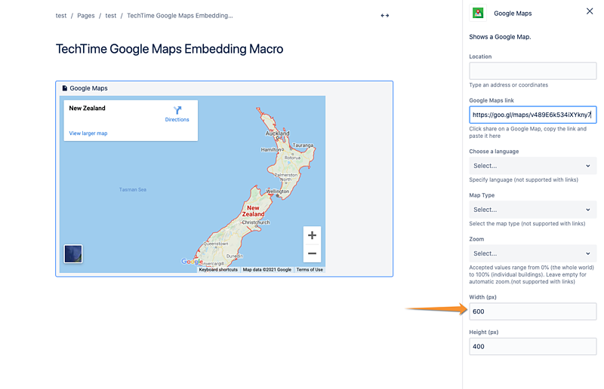
Task: Click the Queenstown label on the map
Action: pos(216,244)
